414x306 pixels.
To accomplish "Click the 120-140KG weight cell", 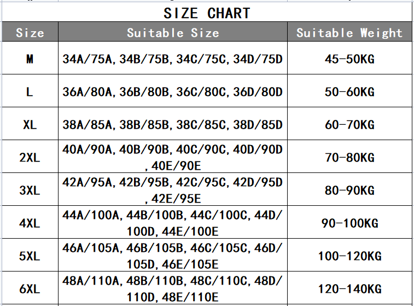I will (349, 289).
